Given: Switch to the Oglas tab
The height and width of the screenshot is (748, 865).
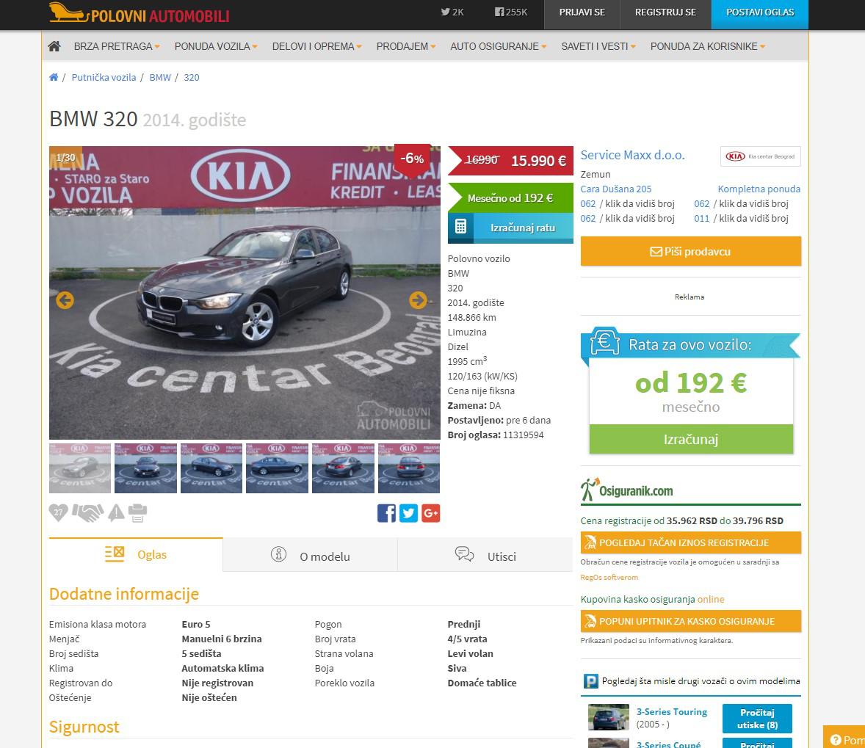Looking at the screenshot, I should tap(136, 554).
